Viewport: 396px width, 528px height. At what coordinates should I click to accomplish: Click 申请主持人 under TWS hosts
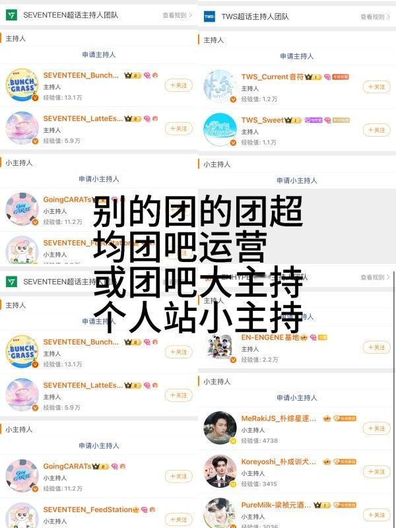(296, 56)
